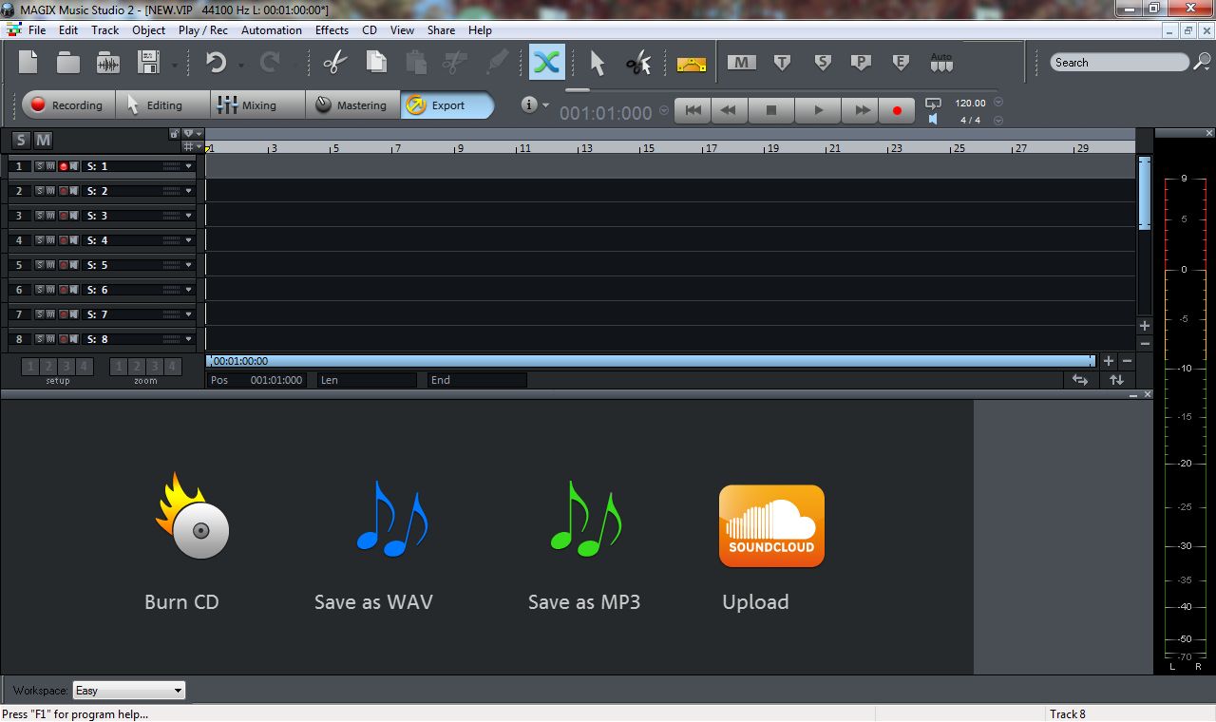Expand track 7 dropdown arrow
Viewport: 1216px width, 722px height.
tap(189, 314)
